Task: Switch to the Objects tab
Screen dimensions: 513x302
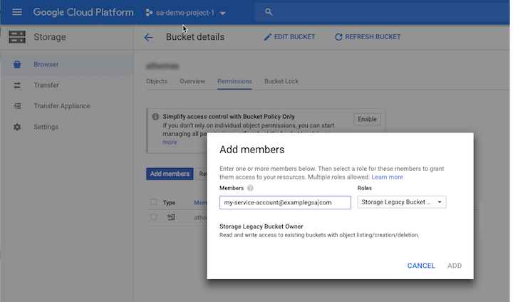Action: pos(157,81)
